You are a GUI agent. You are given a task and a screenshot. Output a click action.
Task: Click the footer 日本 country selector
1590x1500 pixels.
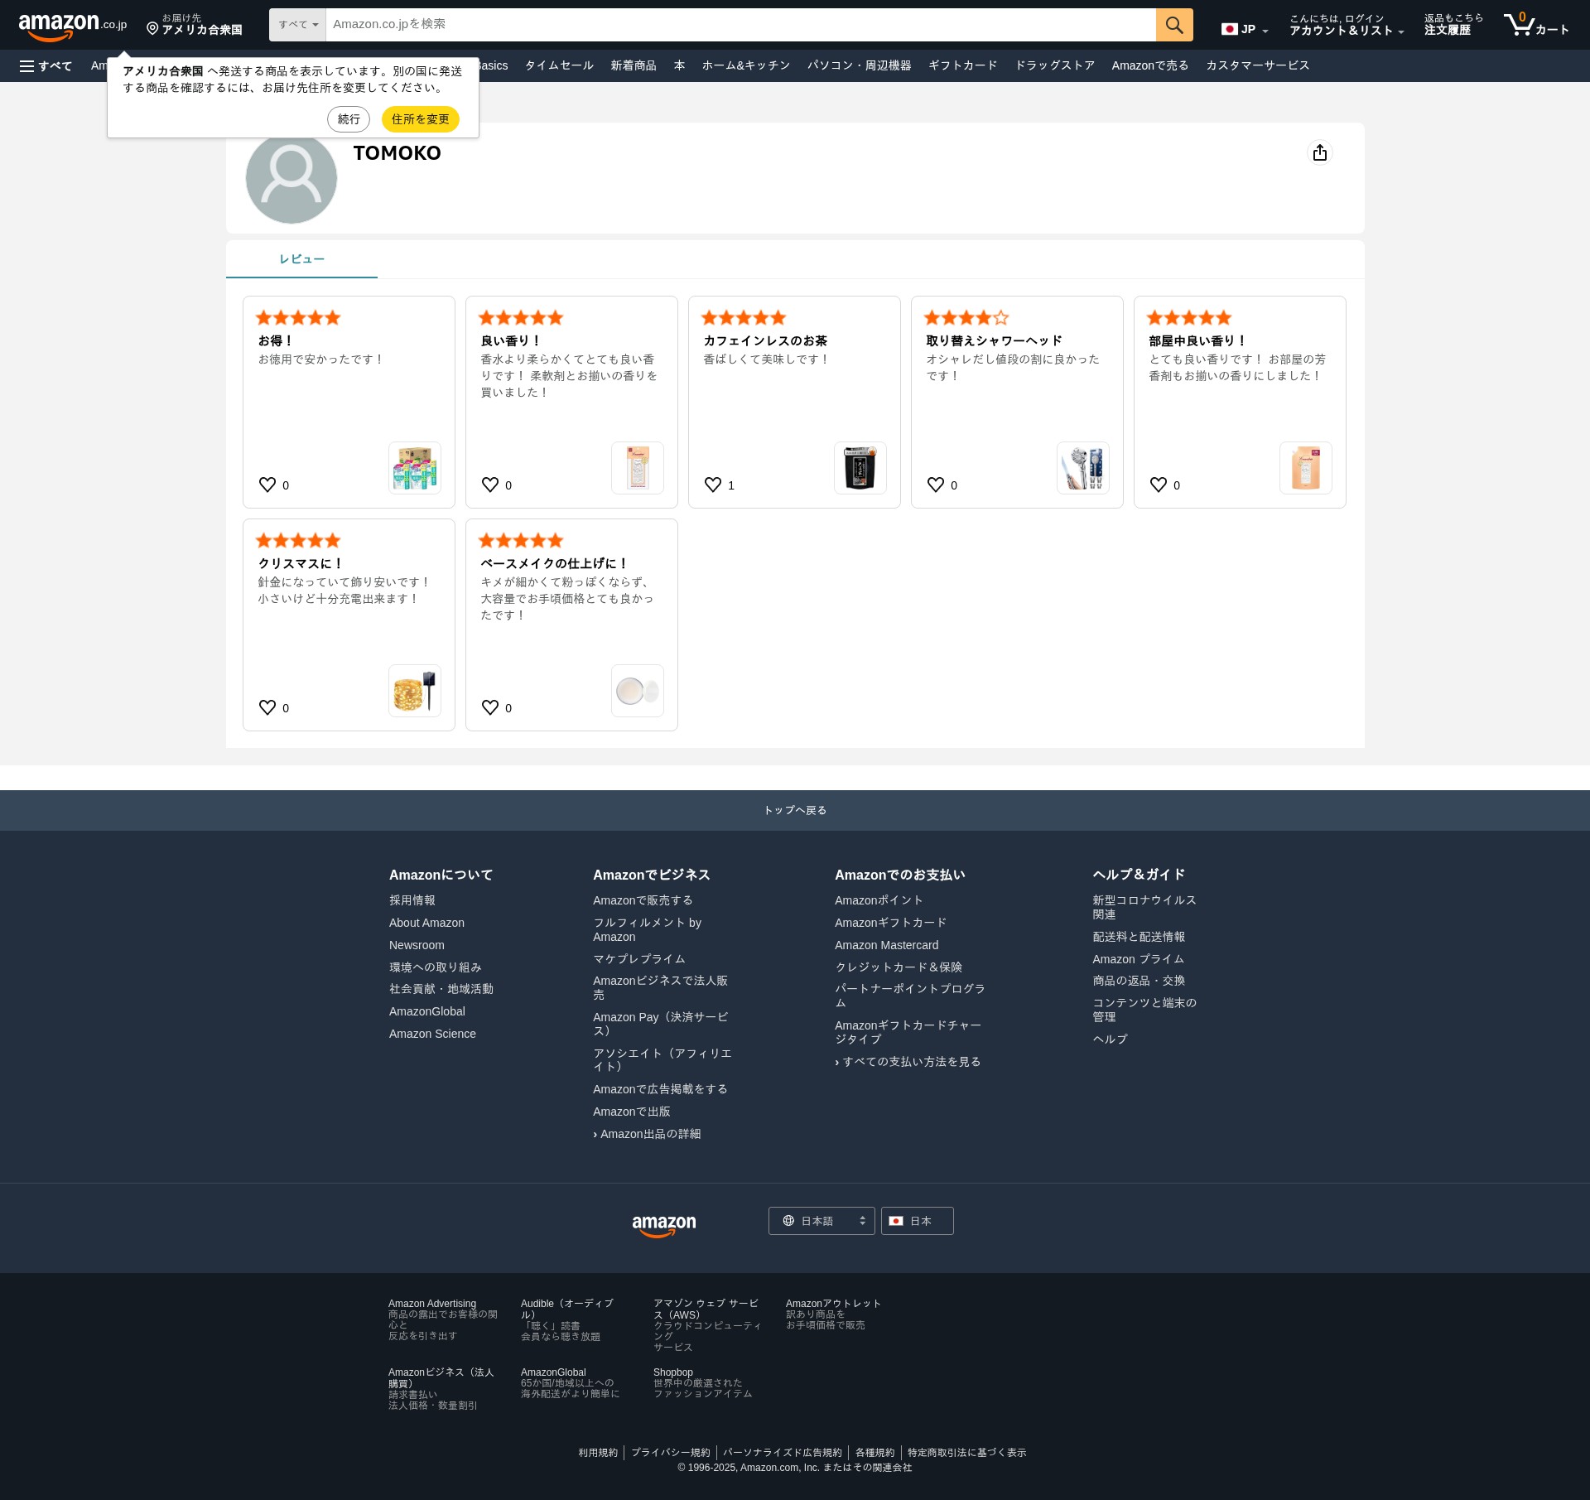coord(918,1221)
